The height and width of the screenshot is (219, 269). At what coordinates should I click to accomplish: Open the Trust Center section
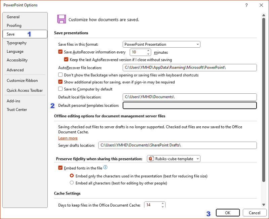[17, 109]
